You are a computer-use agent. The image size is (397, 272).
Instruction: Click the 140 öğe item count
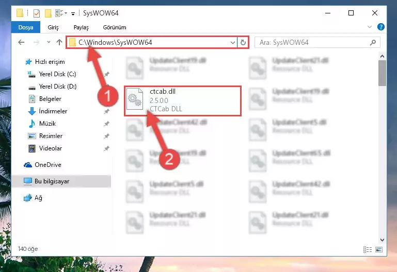[x=28, y=249]
